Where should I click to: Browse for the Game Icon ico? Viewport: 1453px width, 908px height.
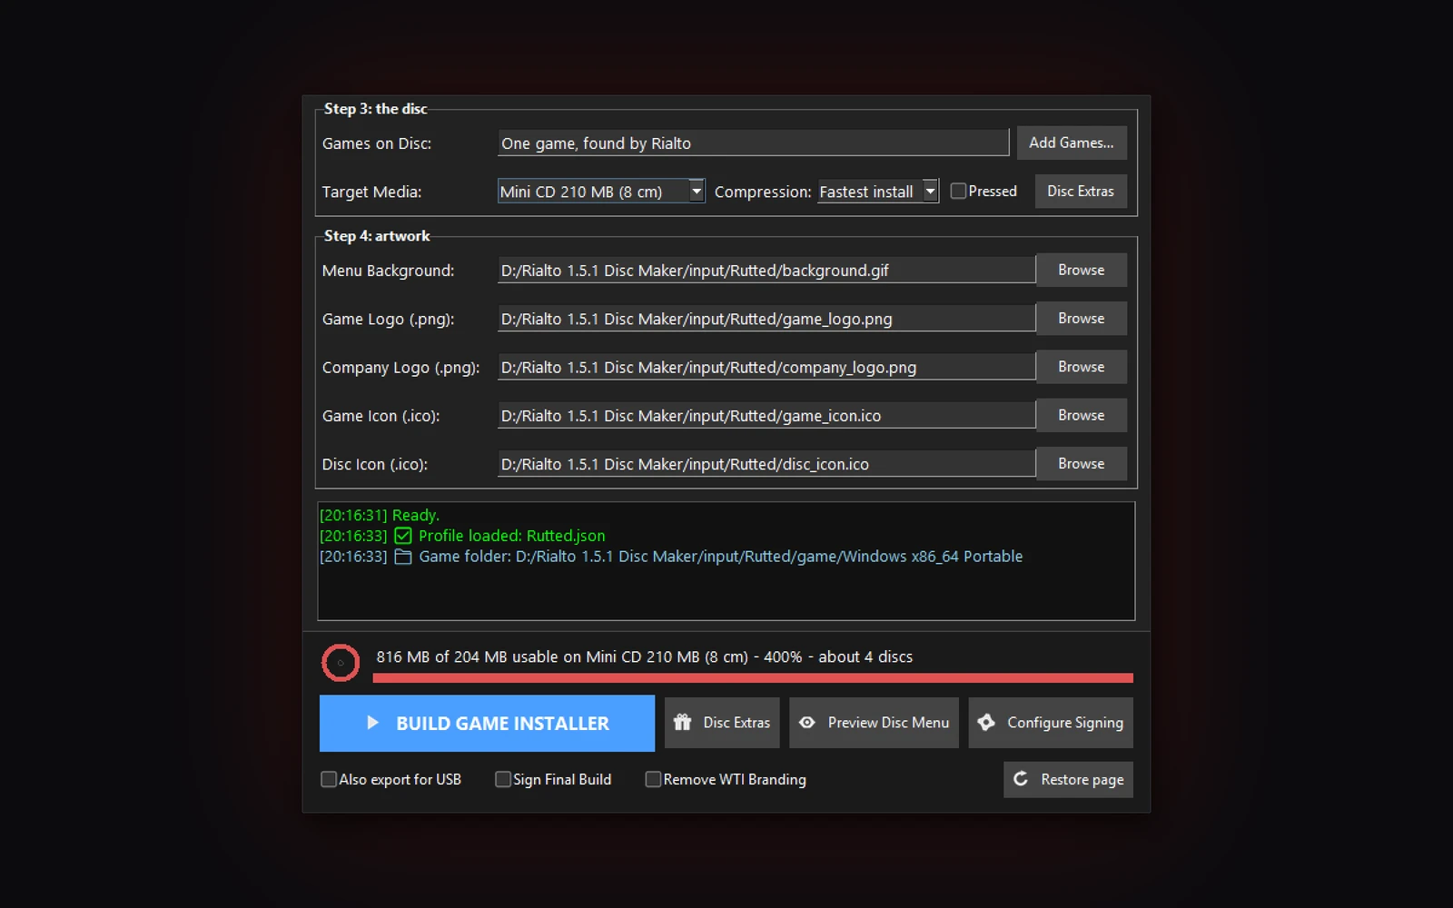(1082, 415)
